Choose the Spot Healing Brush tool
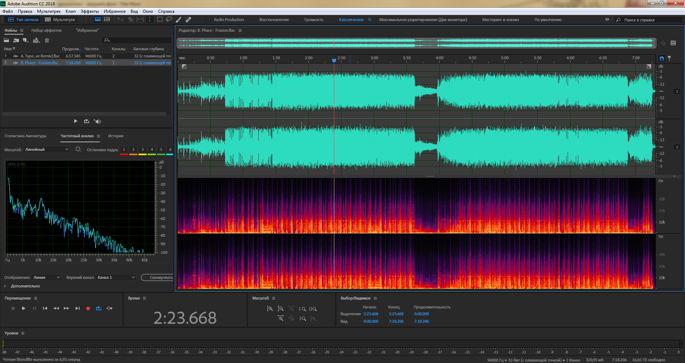Viewport: 685px width, 363px height. (188, 19)
